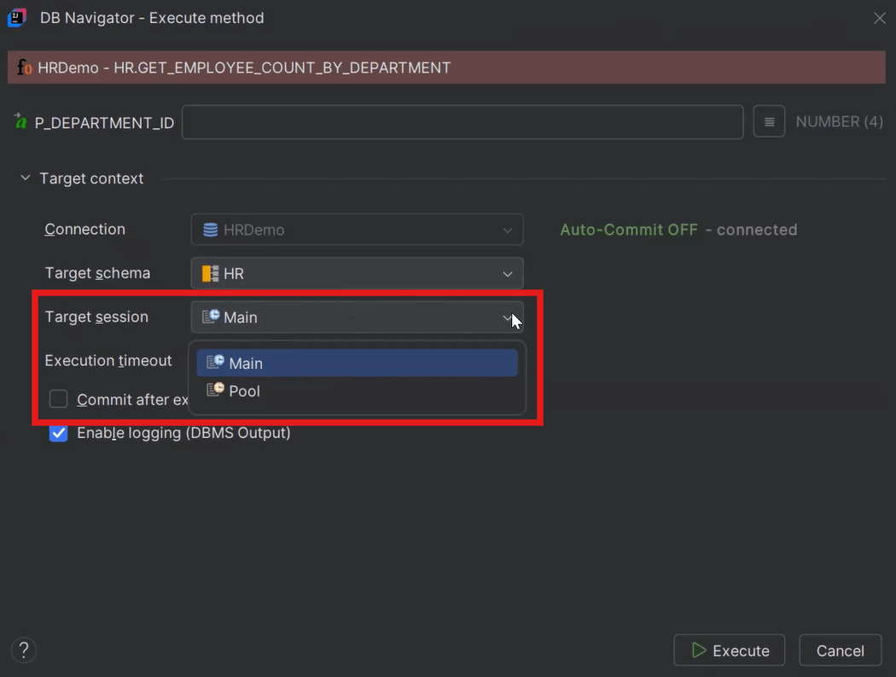Screen dimensions: 896x677
Task: Enable the Commit after execution checkbox
Action: (x=58, y=399)
